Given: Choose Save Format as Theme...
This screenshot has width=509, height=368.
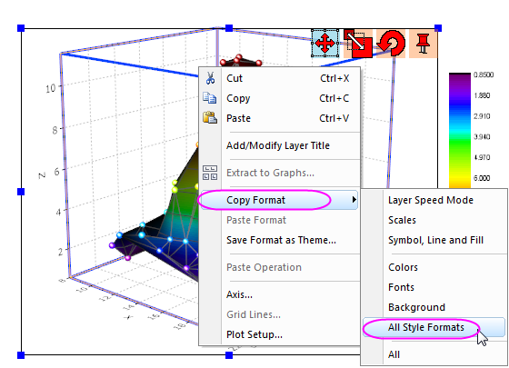Looking at the screenshot, I should (x=280, y=240).
